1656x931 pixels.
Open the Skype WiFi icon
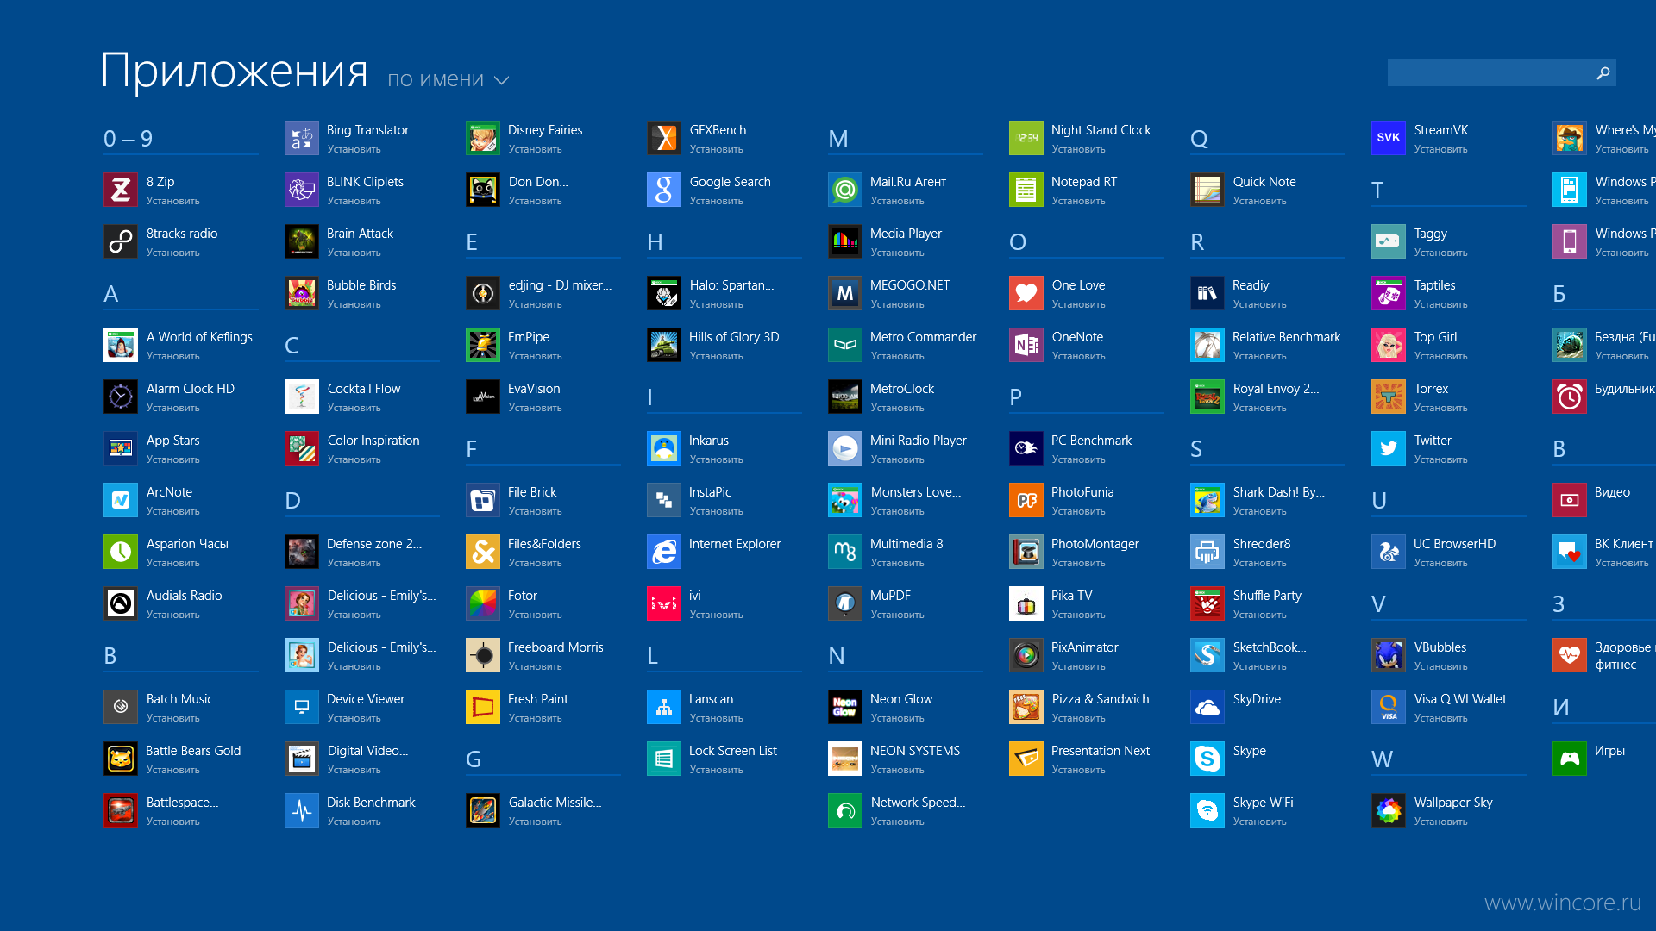(x=1207, y=810)
